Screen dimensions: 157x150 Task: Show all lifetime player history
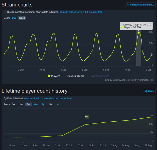pyautogui.click(x=58, y=104)
